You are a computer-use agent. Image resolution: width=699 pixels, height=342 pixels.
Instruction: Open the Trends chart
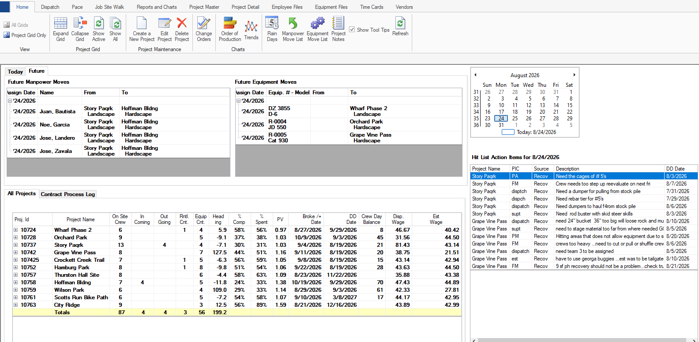[x=251, y=30]
